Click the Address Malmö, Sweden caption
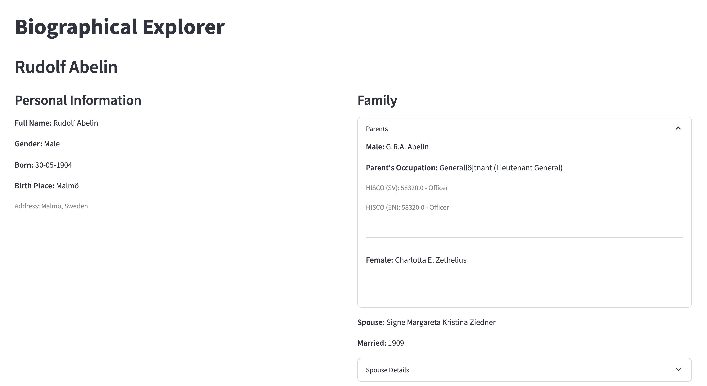707x386 pixels. [51, 206]
